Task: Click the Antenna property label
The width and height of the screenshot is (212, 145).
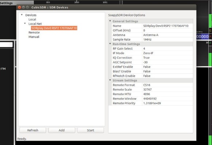Action: coord(119,35)
